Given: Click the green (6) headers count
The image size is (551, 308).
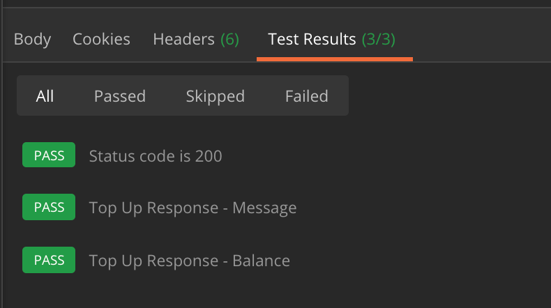Looking at the screenshot, I should 230,39.
